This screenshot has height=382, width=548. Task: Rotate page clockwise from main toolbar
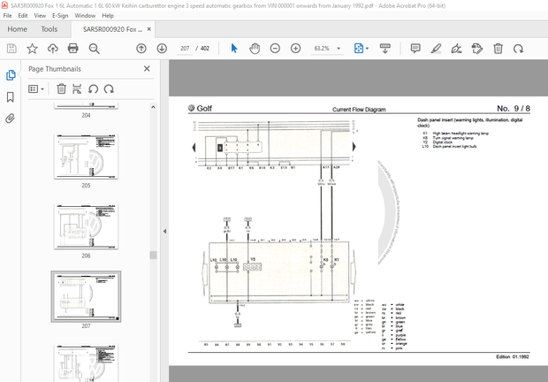point(518,49)
